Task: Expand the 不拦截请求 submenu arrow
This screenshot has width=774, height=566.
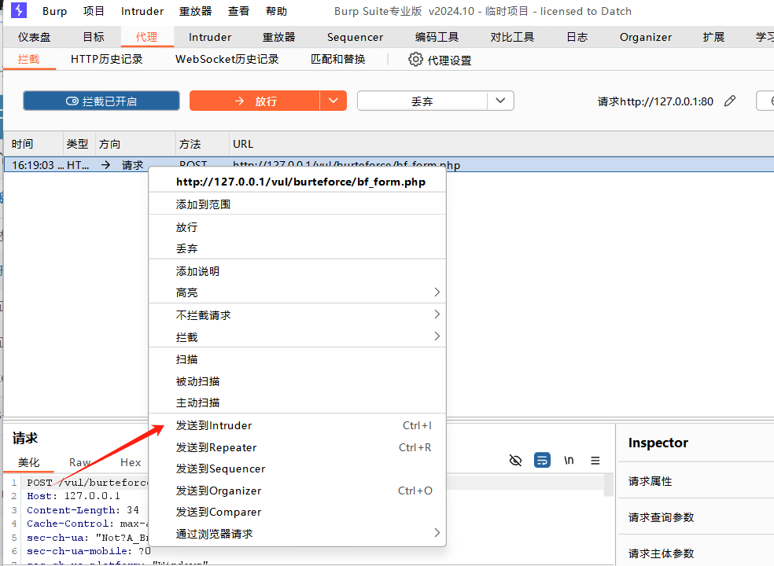Action: click(437, 314)
